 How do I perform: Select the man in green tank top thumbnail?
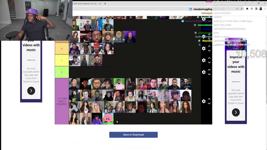tap(130, 95)
